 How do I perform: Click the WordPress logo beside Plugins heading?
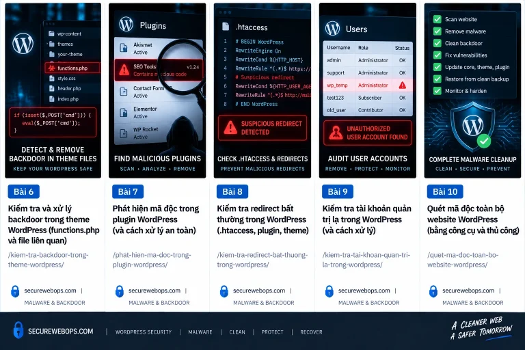[126, 24]
